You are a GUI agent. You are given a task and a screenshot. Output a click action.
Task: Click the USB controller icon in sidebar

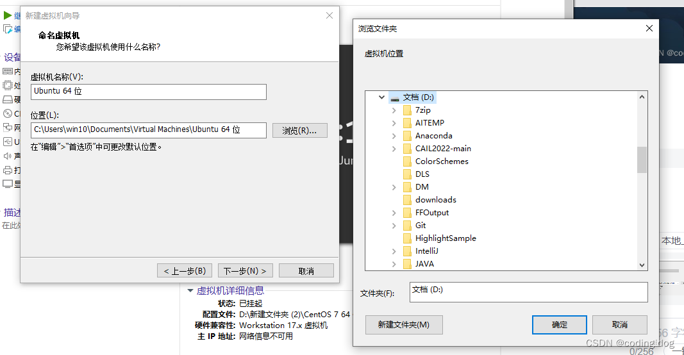pyautogui.click(x=8, y=142)
